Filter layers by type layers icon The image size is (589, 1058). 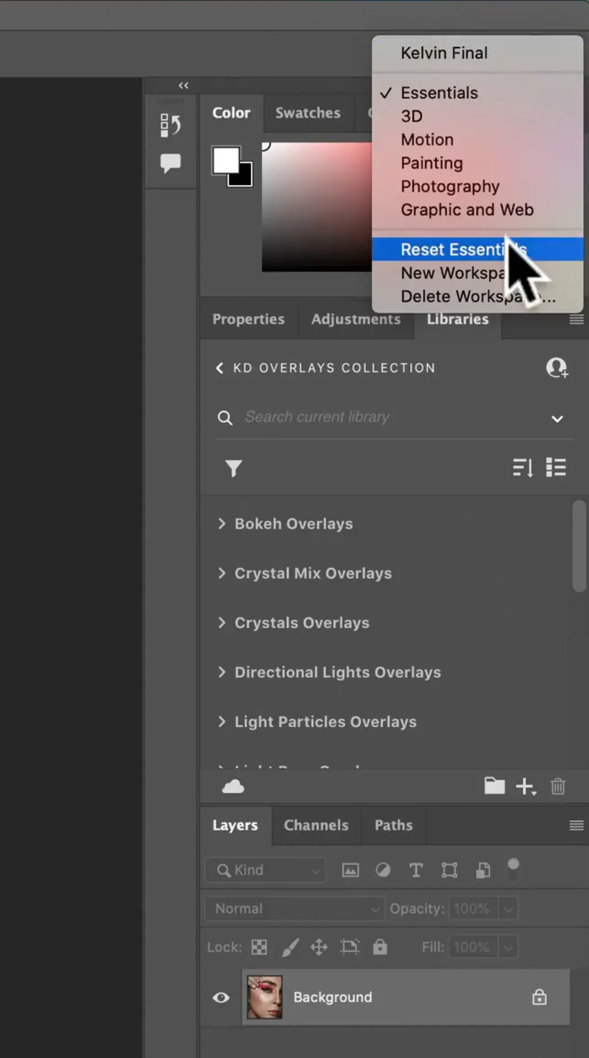point(416,870)
